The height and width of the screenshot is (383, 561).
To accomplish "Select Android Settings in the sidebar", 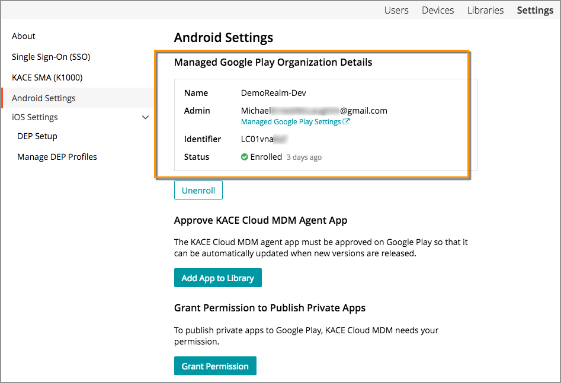I will click(44, 98).
